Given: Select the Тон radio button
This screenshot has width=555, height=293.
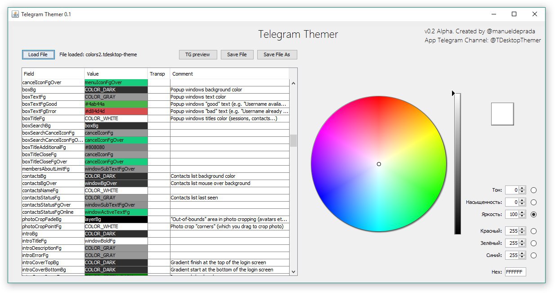Looking at the screenshot, I should pyautogui.click(x=533, y=190).
